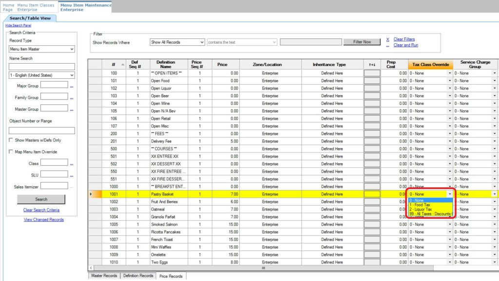Viewport: 499px width, 281px height.
Task: Click the Service Charge Group column header
Action: pyautogui.click(x=475, y=65)
